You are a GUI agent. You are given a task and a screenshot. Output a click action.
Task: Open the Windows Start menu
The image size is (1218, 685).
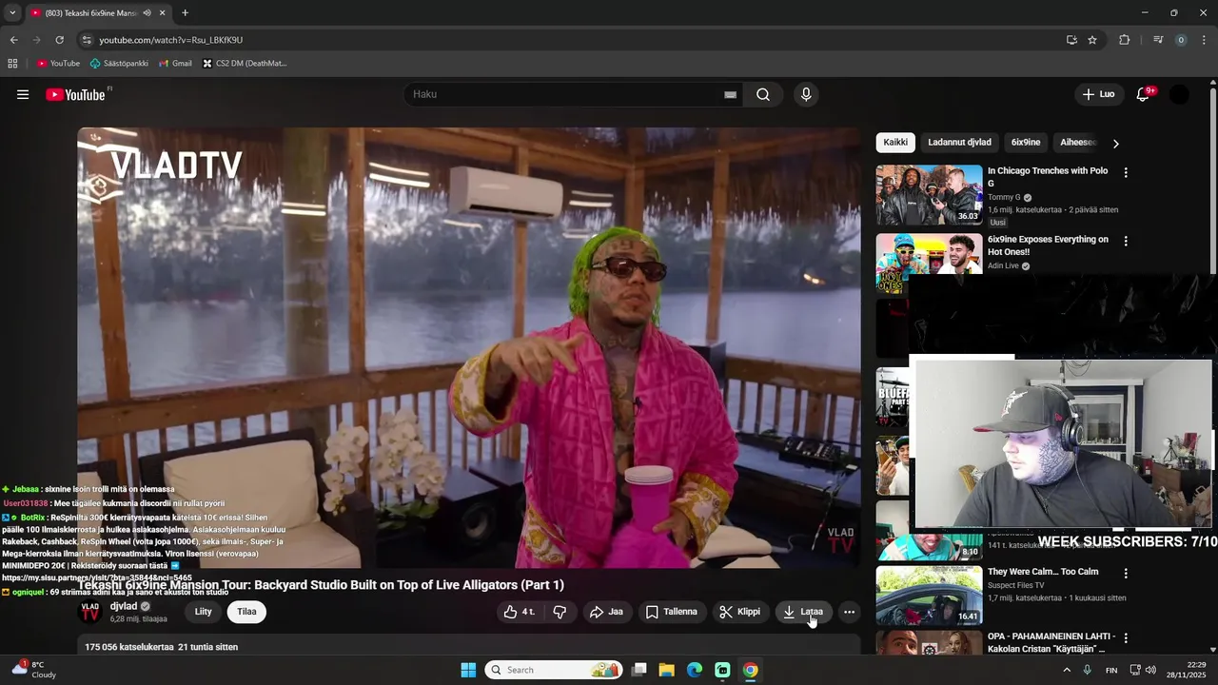point(468,670)
